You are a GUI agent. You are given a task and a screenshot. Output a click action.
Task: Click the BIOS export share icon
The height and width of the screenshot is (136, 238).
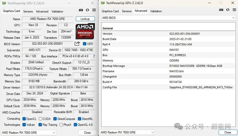(77, 44)
